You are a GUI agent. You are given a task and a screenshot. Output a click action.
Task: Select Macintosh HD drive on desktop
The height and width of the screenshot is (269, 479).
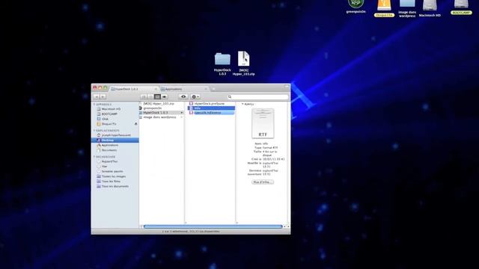(430, 8)
